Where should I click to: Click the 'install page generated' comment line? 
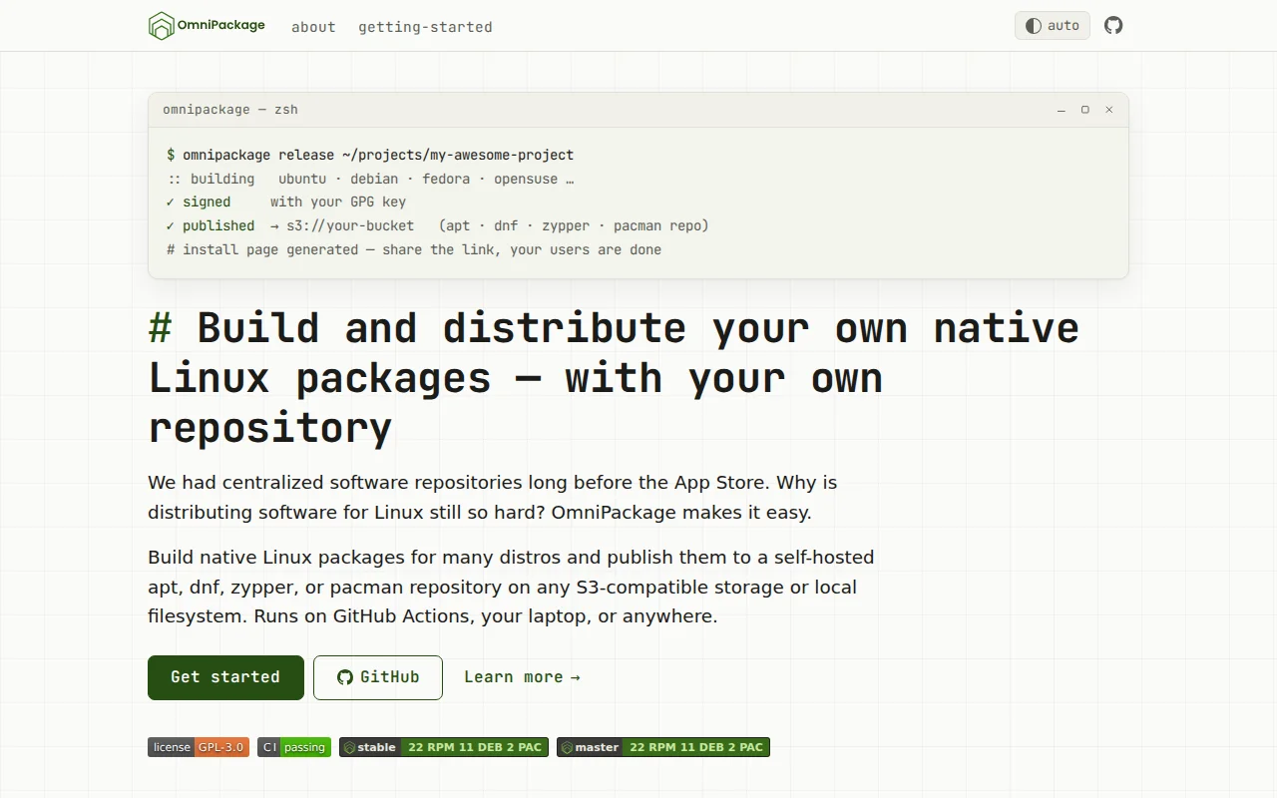(414, 249)
